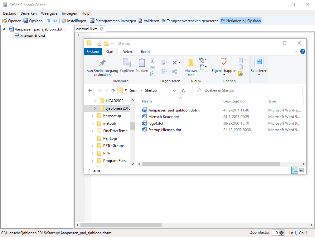The height and width of the screenshot is (237, 315).
Task: Click the Verplaatsen naar icon
Action: click(x=164, y=63)
